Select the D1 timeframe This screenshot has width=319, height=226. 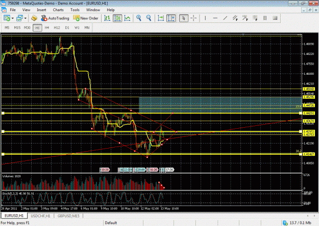[67, 27]
